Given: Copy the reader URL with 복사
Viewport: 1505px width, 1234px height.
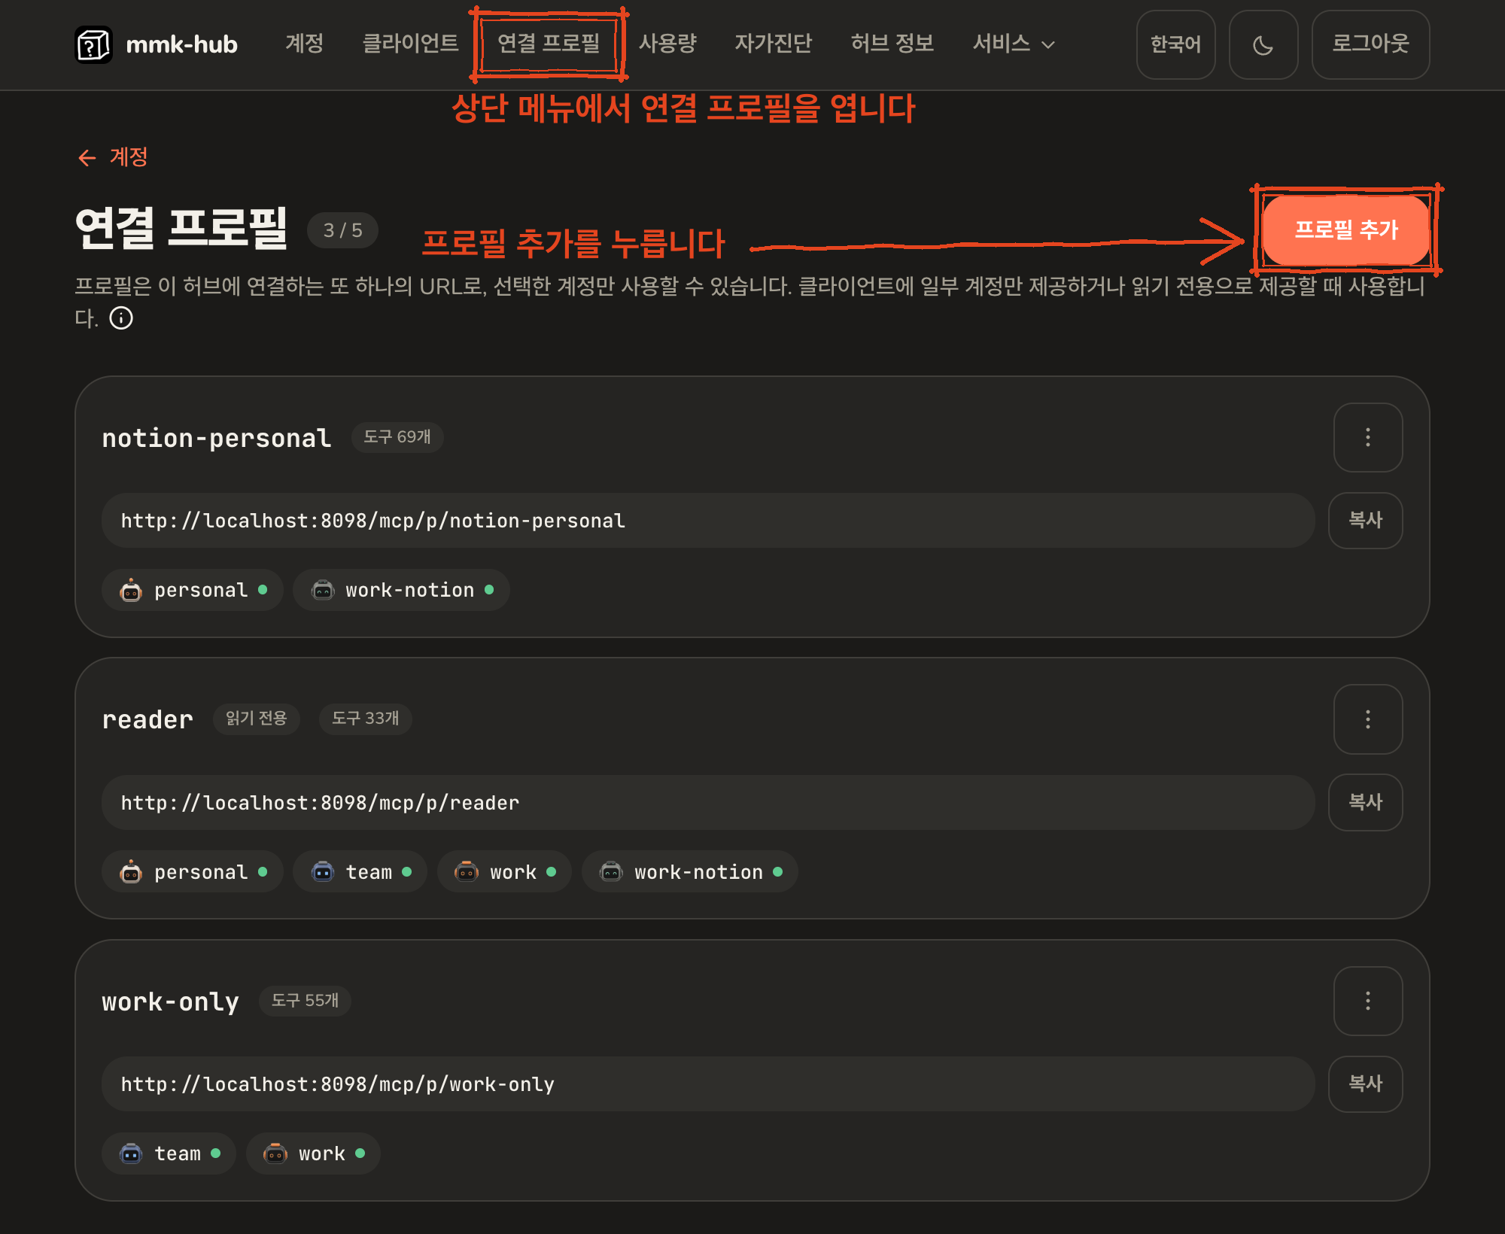Looking at the screenshot, I should click(1366, 802).
